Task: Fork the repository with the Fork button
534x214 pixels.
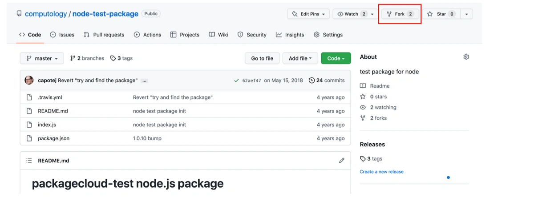Action: 400,14
